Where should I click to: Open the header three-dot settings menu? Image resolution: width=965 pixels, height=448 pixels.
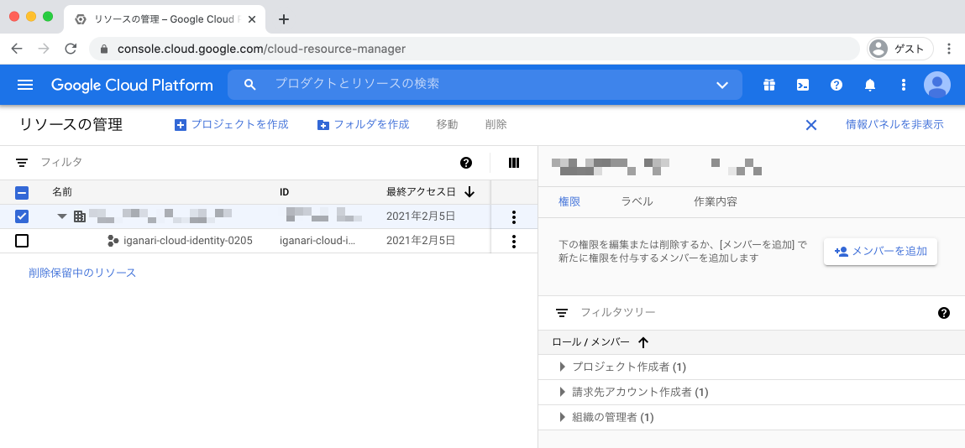[x=904, y=85]
